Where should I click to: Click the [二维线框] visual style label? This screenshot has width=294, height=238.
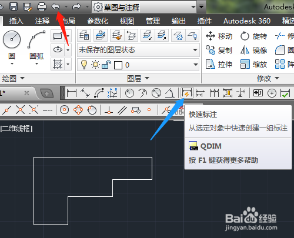(16, 129)
